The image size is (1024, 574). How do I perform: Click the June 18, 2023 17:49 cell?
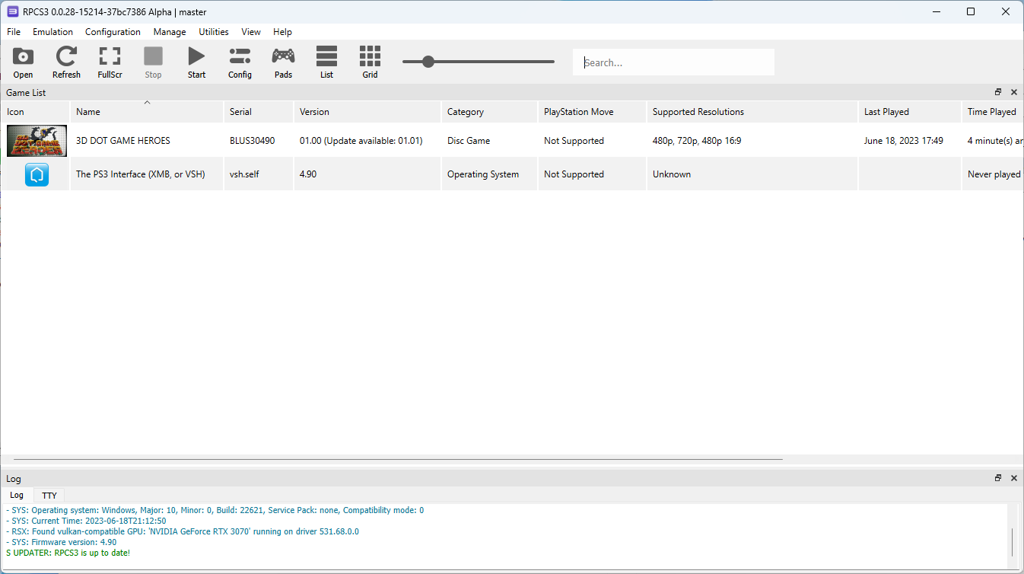pos(904,141)
